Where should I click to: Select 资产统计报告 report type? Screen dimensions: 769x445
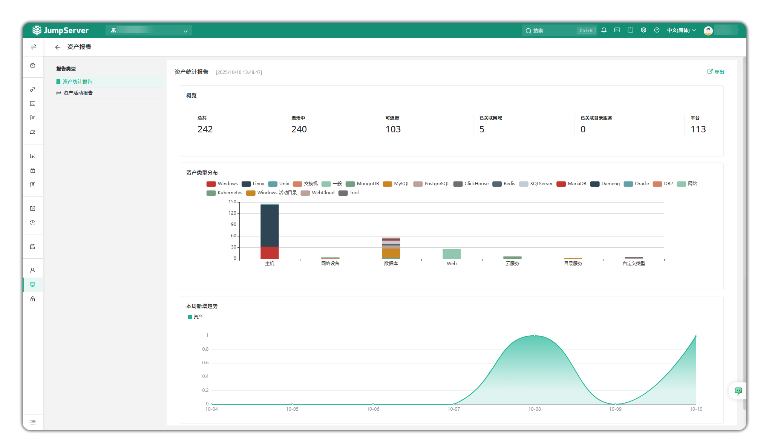(77, 81)
